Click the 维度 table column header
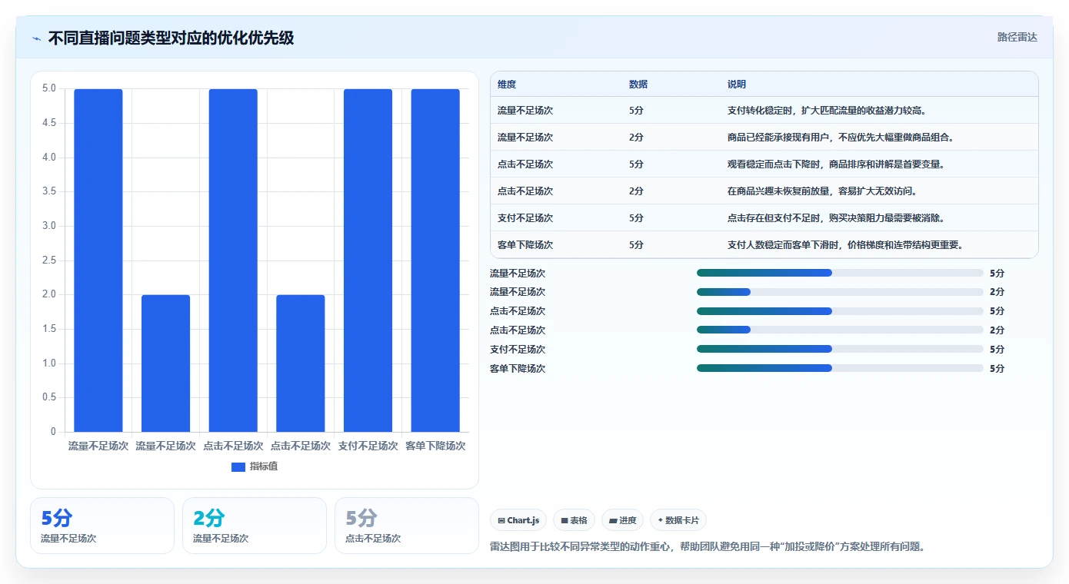The height and width of the screenshot is (584, 1069). pos(507,85)
